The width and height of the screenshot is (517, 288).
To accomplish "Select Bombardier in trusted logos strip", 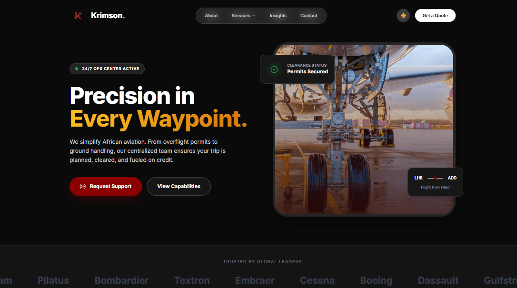I will 121,280.
